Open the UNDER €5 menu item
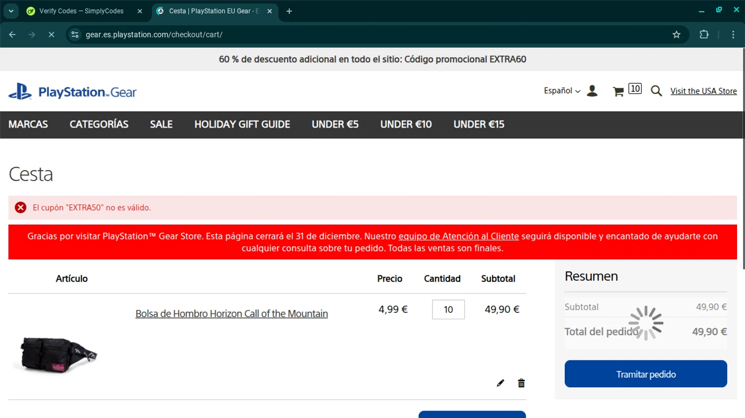This screenshot has height=418, width=745. 335,124
